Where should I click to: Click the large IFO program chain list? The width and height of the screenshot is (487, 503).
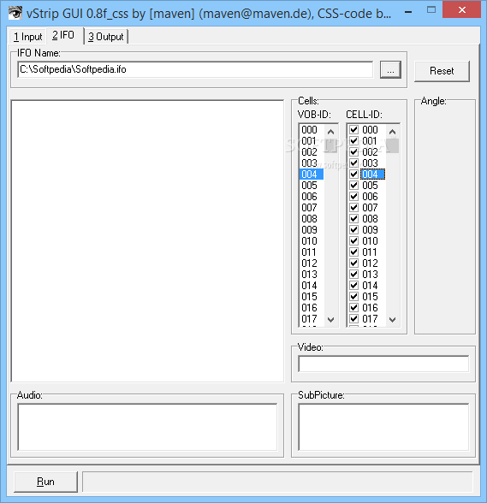147,241
